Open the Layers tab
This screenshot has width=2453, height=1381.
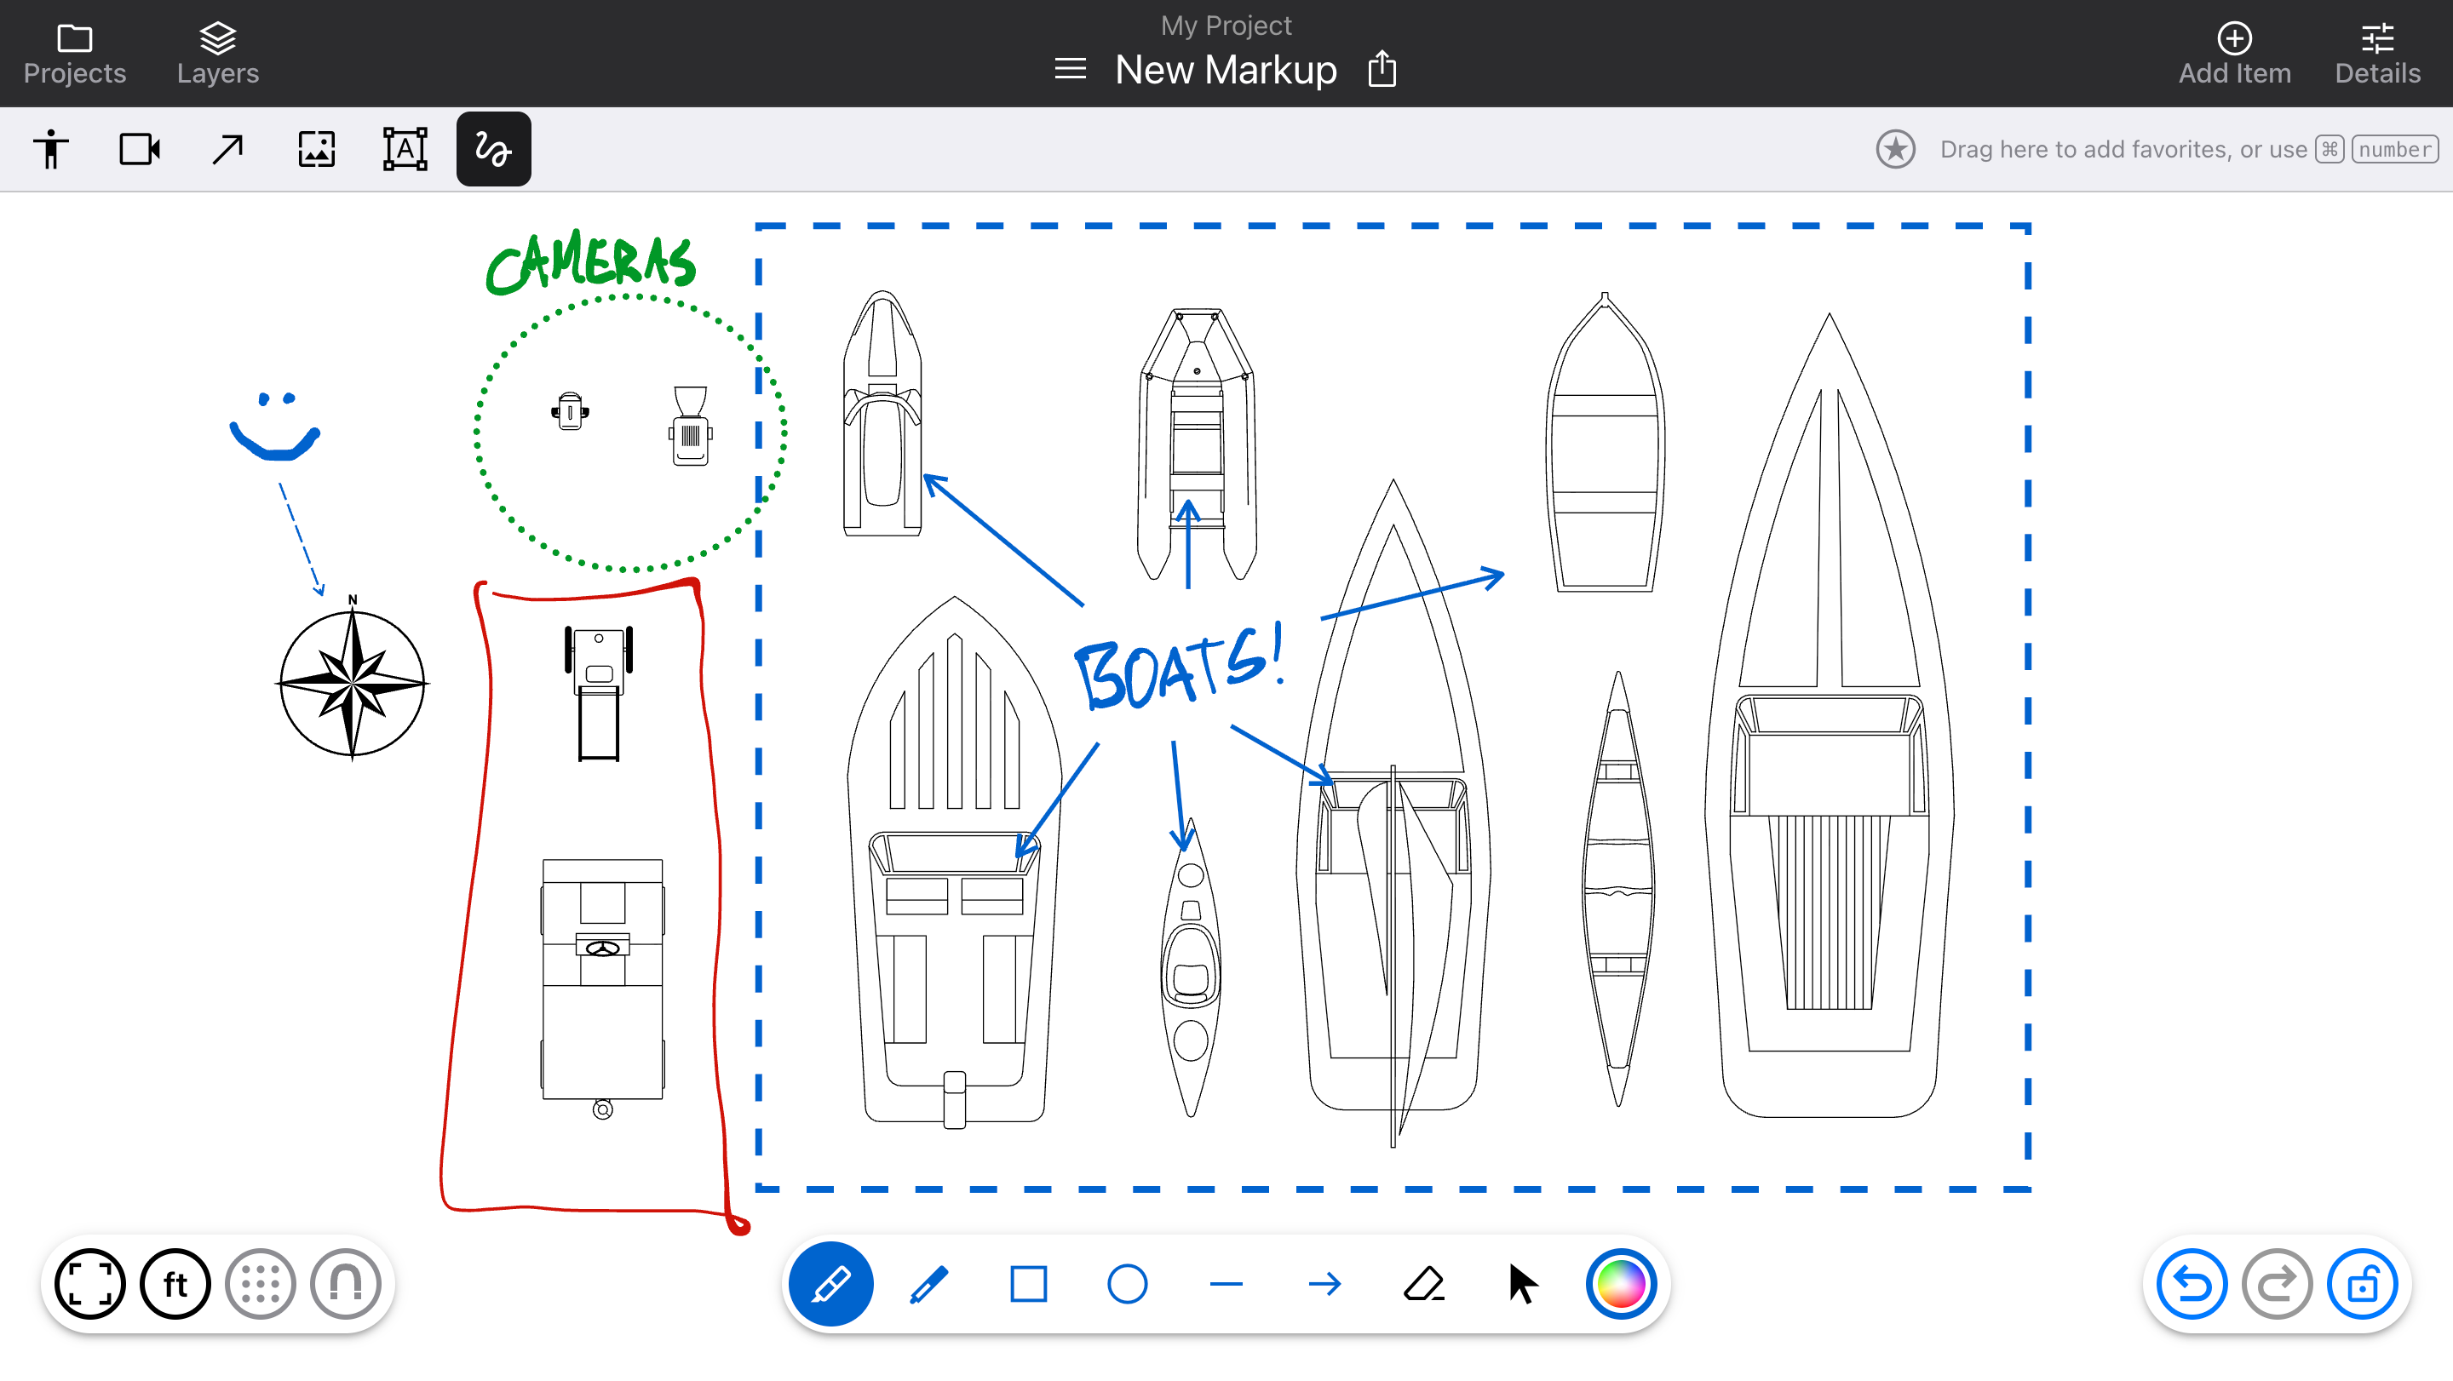[x=217, y=54]
